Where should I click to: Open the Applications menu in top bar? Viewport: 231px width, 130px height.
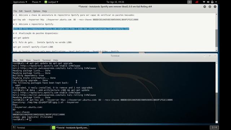click(20, 2)
